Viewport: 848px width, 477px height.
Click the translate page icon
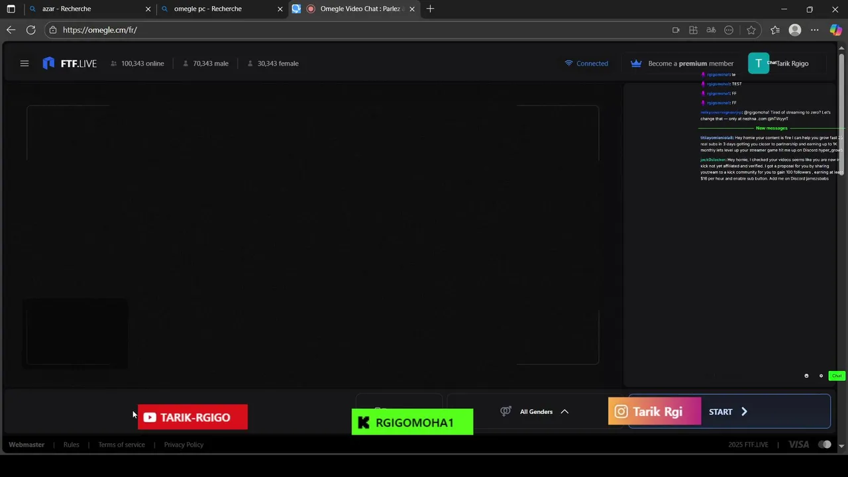tap(711, 30)
